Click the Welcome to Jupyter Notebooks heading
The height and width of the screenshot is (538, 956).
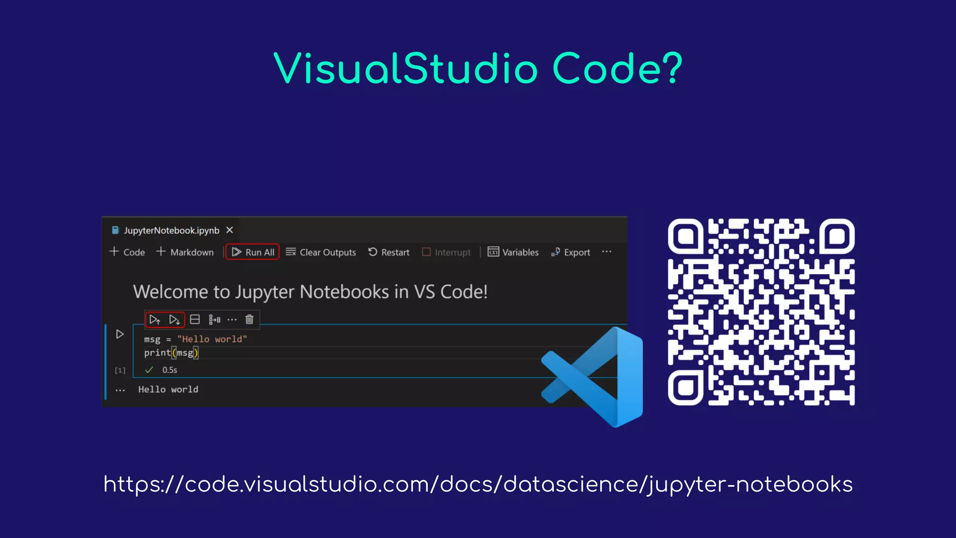click(x=310, y=292)
